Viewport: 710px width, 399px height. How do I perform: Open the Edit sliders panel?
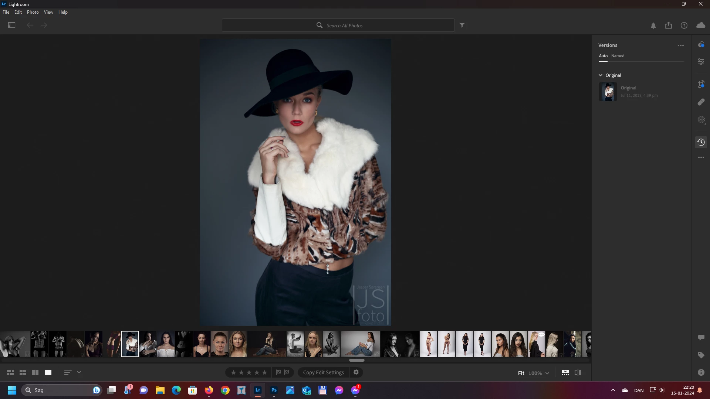[x=701, y=62]
